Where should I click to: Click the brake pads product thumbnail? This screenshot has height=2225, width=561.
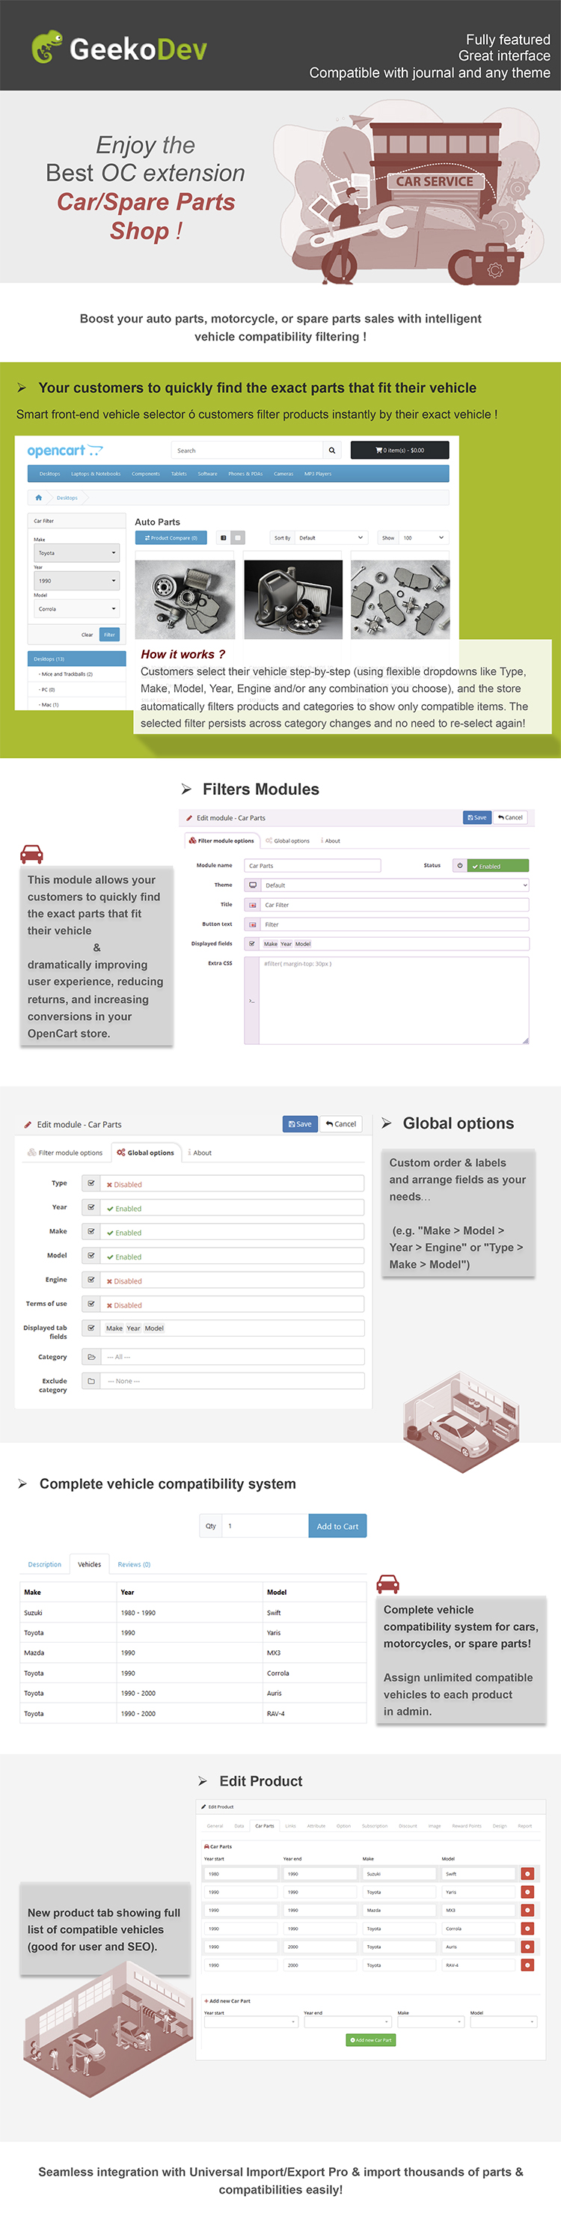tap(399, 599)
